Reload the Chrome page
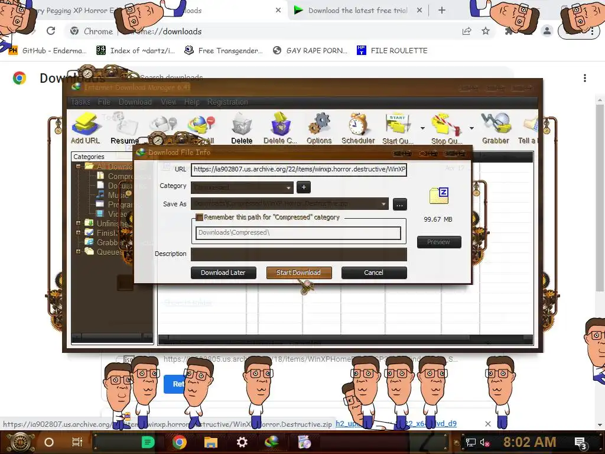 click(x=51, y=31)
